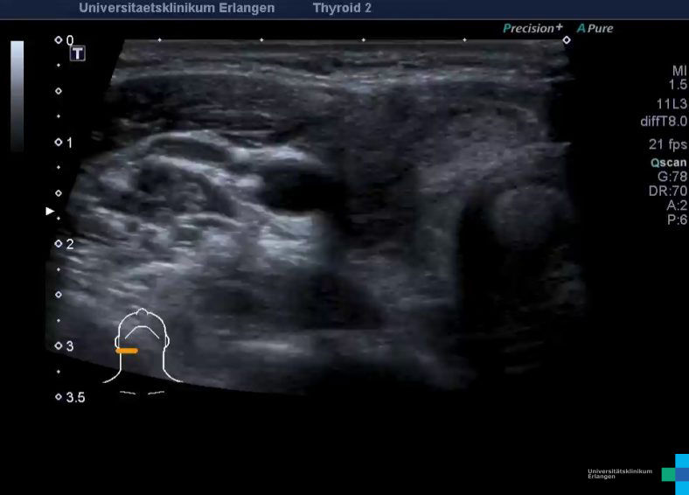Click the 3.5 depth scale marker
Viewport: 689px width, 495px height.
pyautogui.click(x=75, y=397)
